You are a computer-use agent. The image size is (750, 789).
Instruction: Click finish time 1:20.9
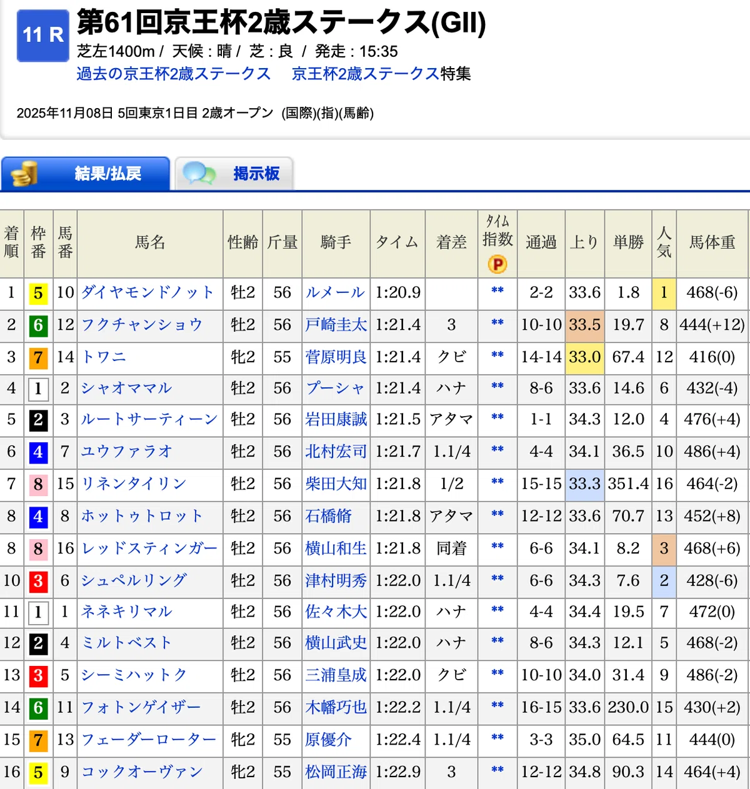pos(397,293)
